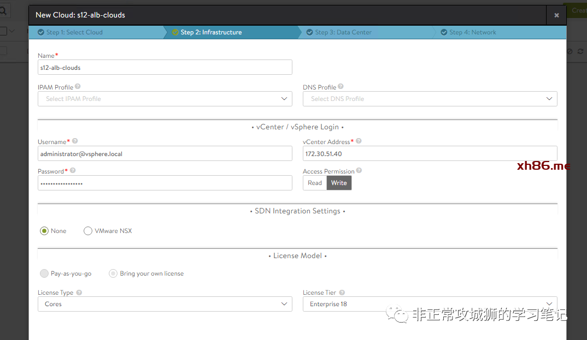Screen dimensions: 587x340
Task: Click Access Permission help icon
Action: (359, 170)
